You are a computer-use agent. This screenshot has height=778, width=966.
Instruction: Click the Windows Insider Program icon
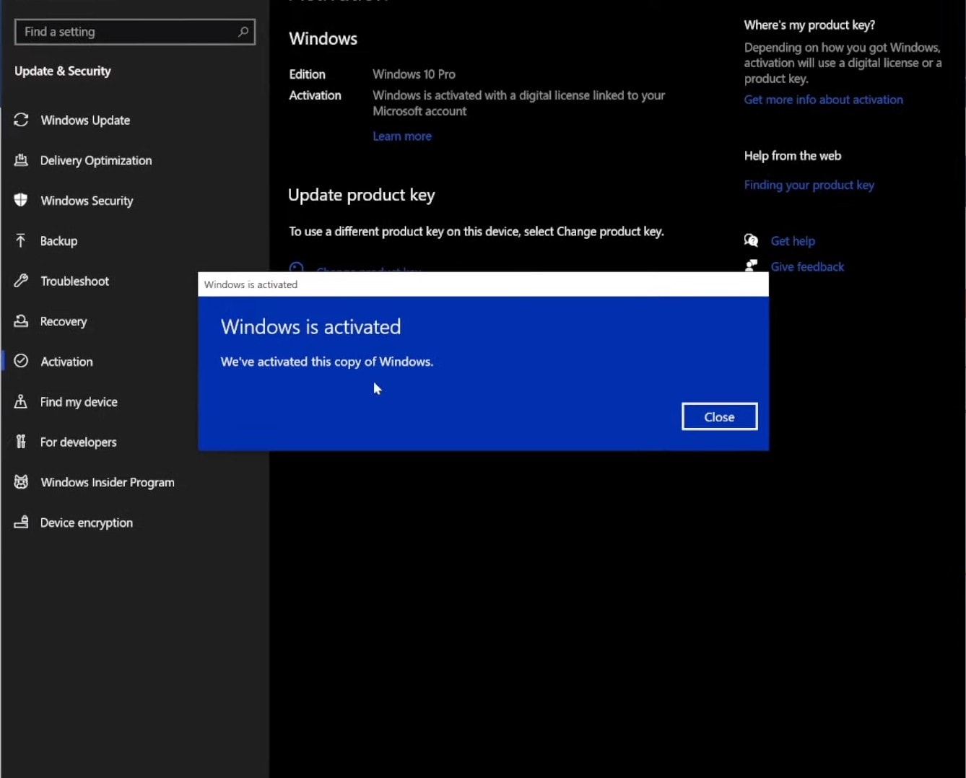coord(21,482)
